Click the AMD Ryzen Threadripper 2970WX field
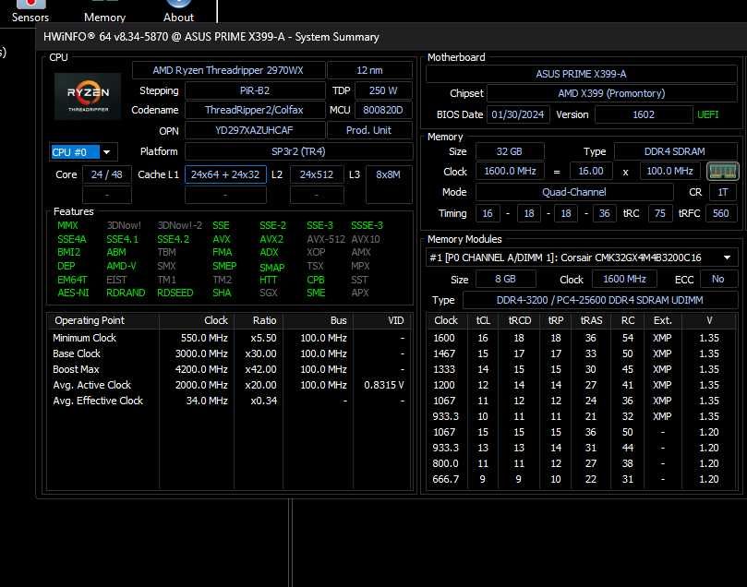 [x=228, y=70]
